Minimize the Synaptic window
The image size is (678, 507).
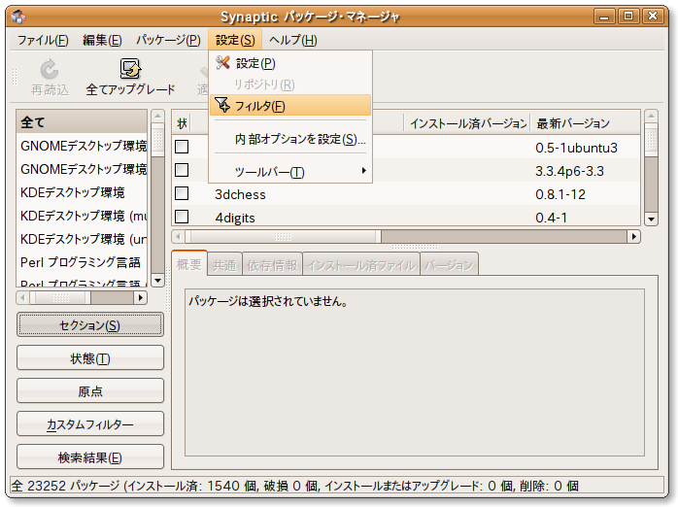point(604,17)
